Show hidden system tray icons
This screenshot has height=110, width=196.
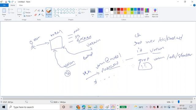147,107
